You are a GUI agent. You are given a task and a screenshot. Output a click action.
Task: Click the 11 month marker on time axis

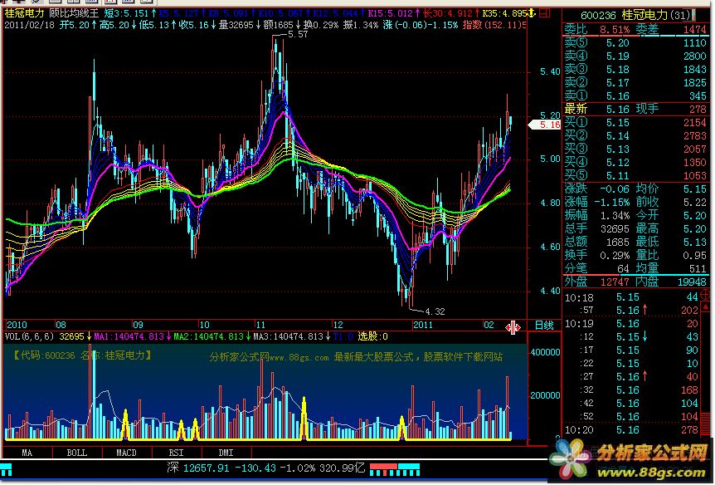(x=260, y=325)
